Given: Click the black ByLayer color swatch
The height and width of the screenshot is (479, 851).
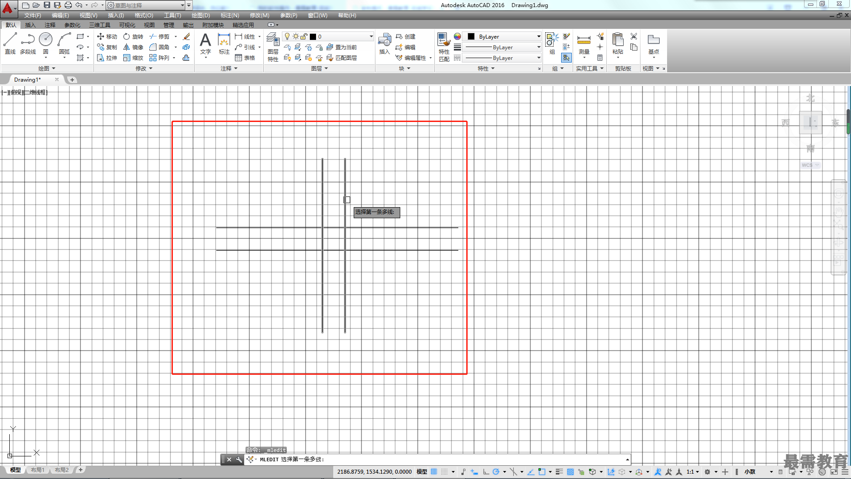Looking at the screenshot, I should click(x=471, y=36).
